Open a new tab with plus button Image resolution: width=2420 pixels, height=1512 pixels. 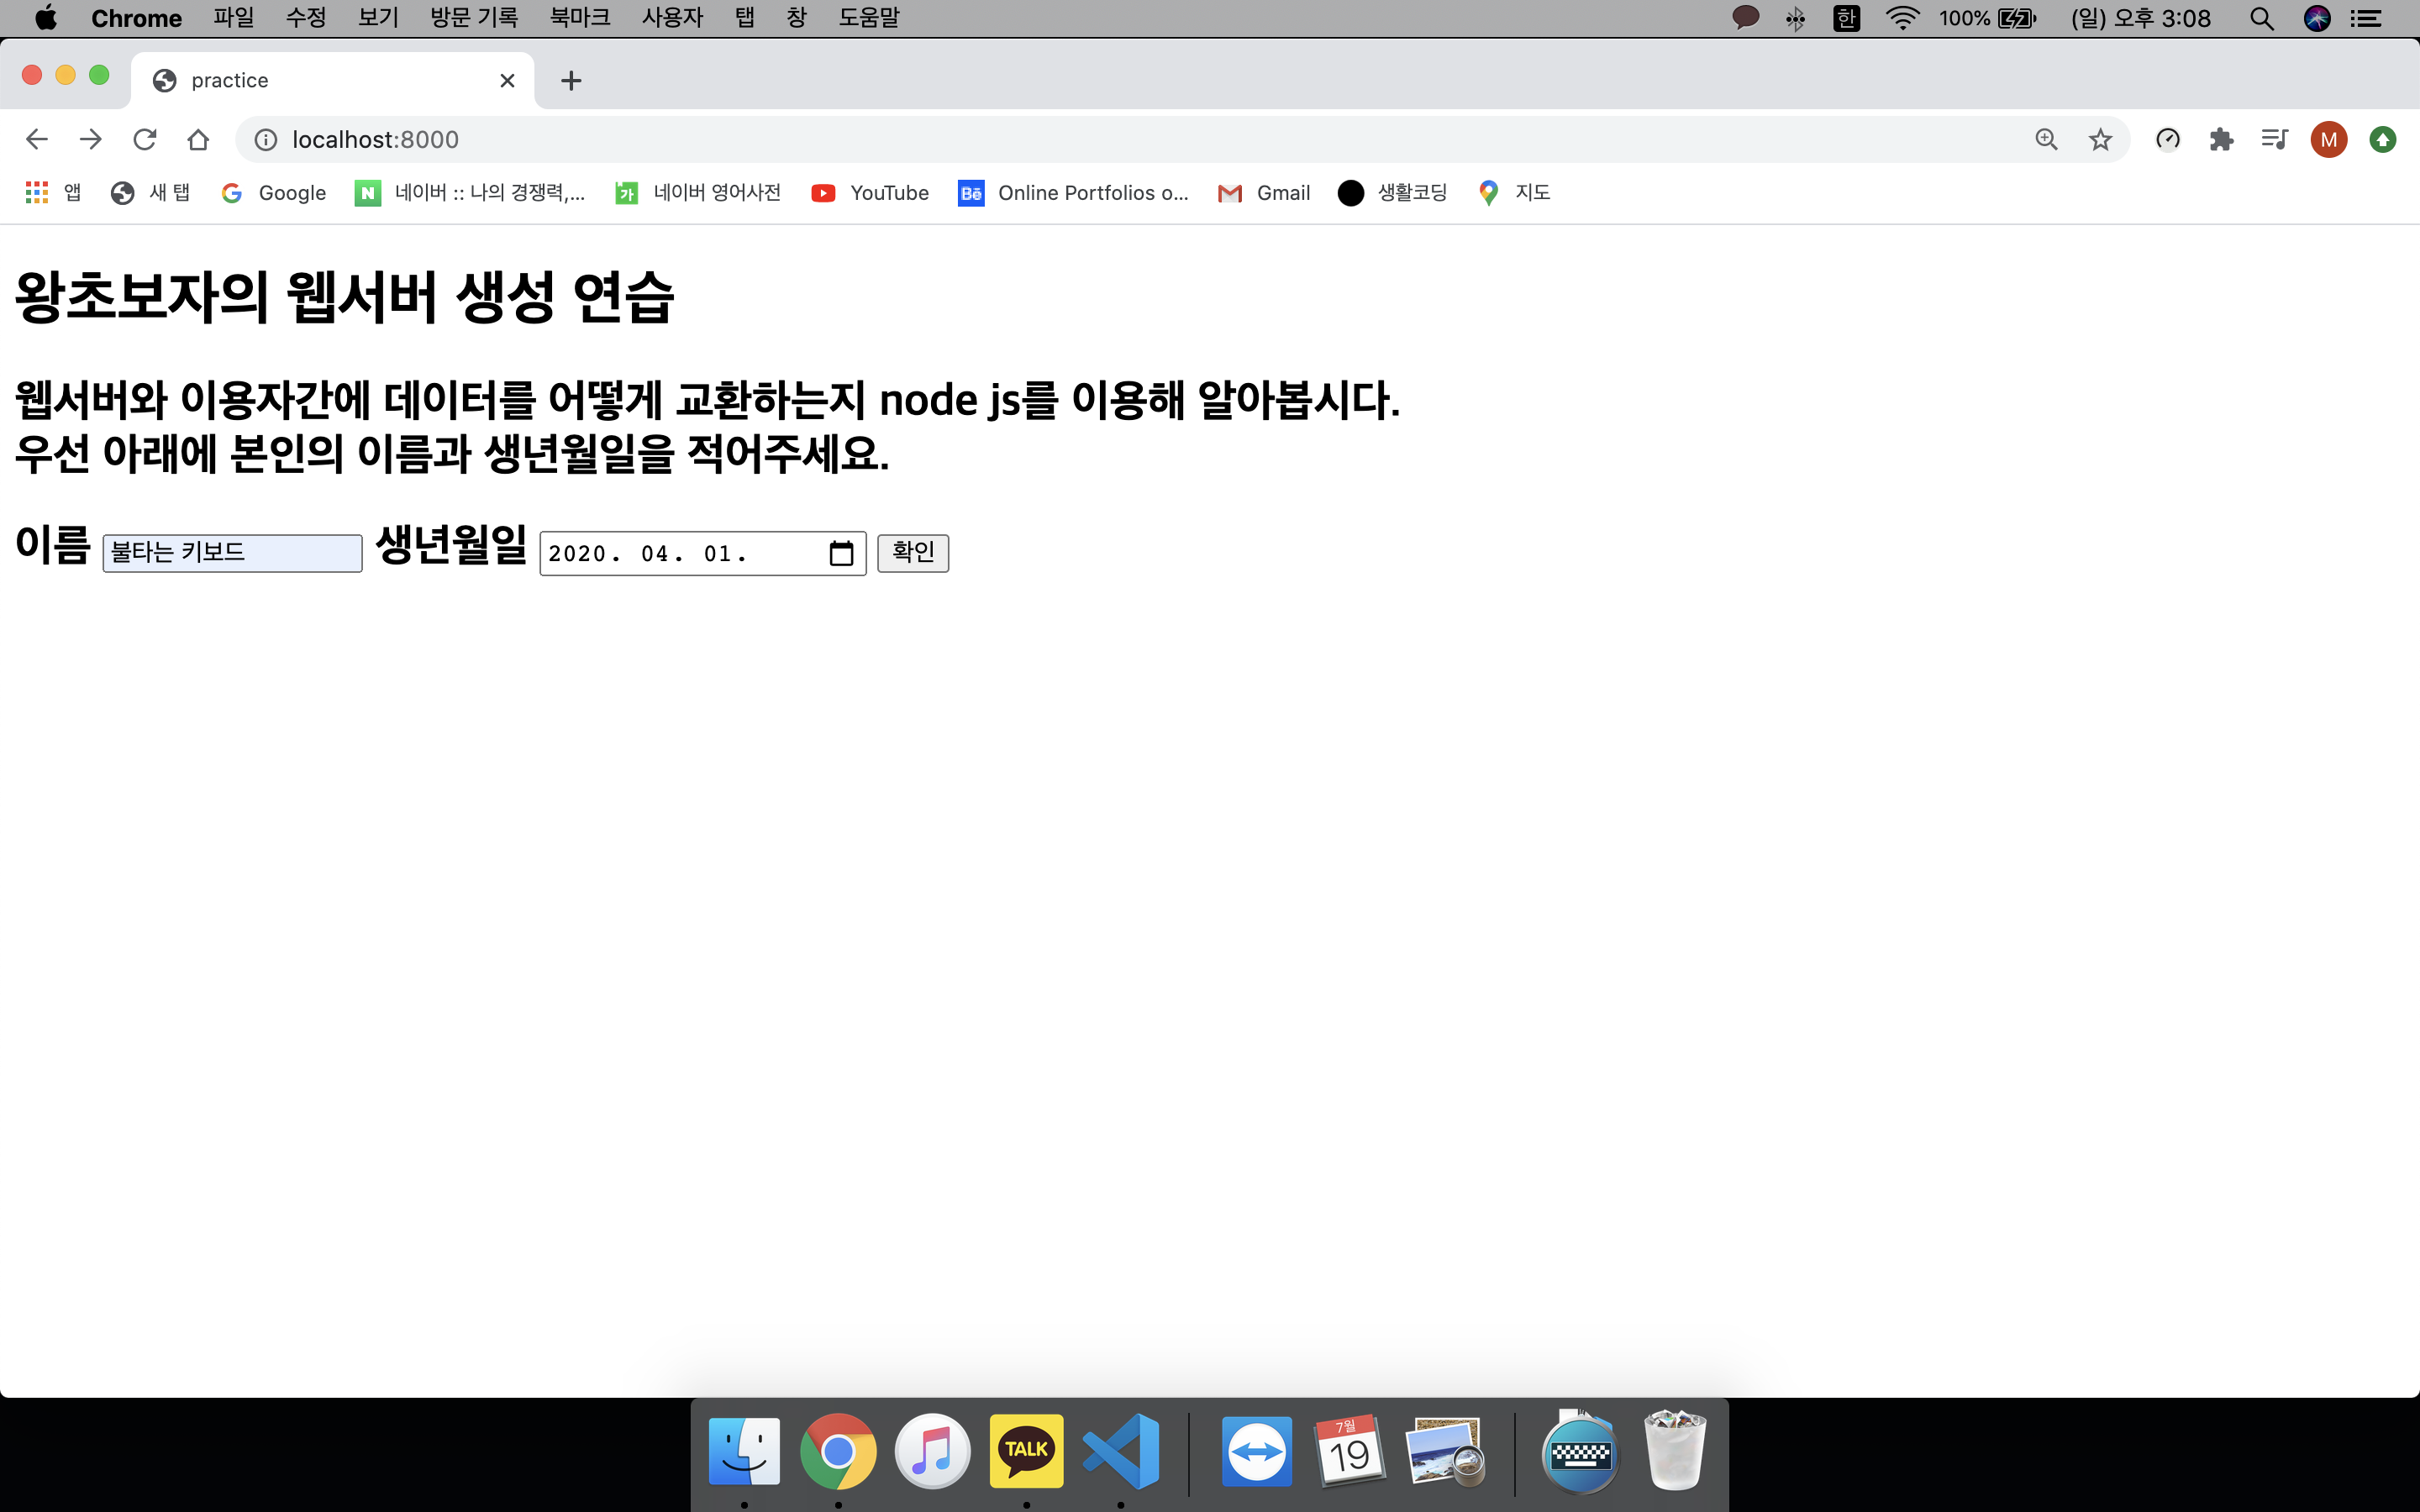point(571,80)
